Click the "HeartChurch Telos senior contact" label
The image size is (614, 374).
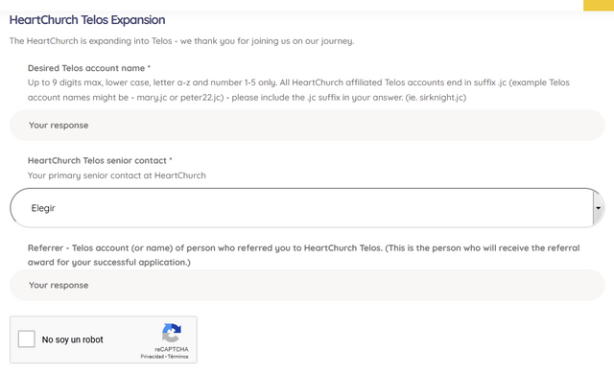[x=100, y=160]
